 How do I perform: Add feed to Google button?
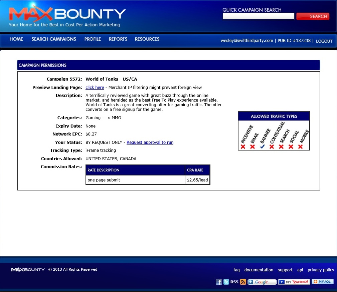click(x=262, y=282)
